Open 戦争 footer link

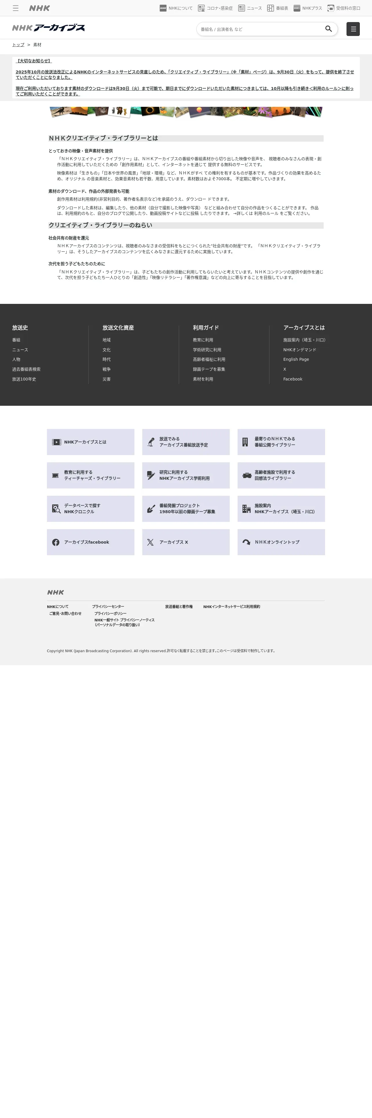pyautogui.click(x=107, y=369)
